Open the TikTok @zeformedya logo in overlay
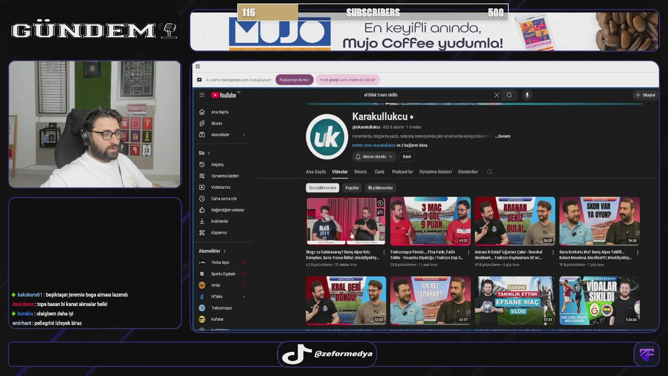The height and width of the screenshot is (376, 668). [297, 354]
